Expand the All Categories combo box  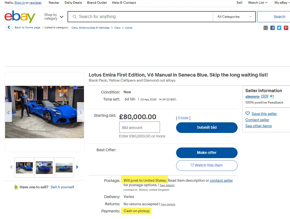click(234, 17)
